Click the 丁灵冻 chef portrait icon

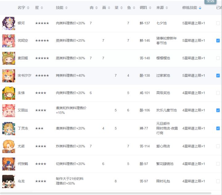click(x=9, y=129)
